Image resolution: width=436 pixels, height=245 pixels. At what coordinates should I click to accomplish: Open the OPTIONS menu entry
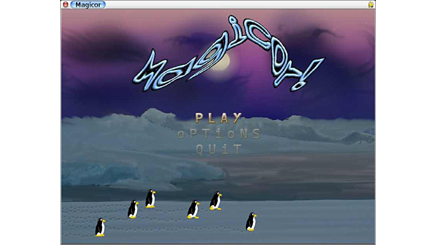coord(219,134)
